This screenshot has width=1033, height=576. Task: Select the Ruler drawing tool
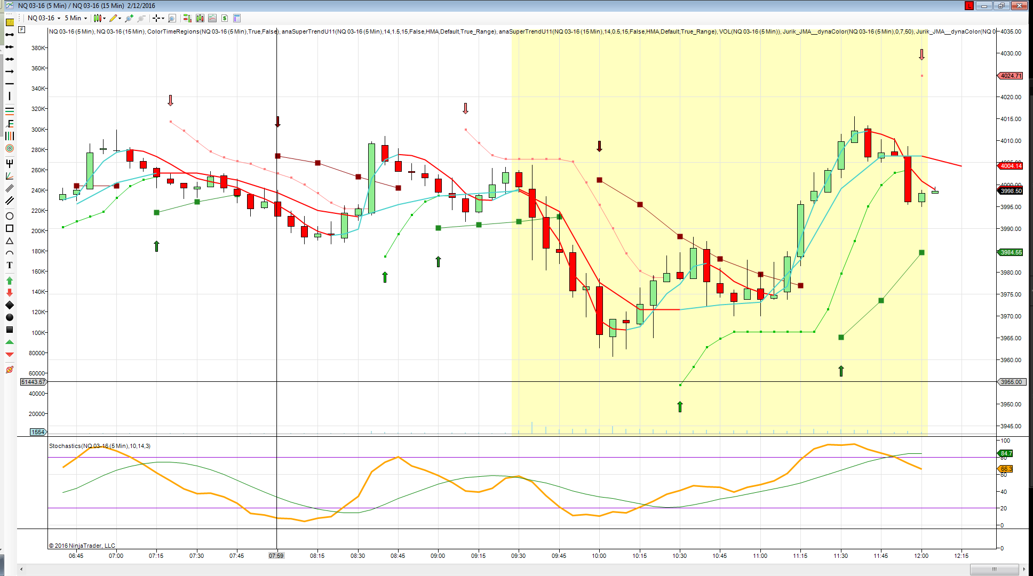click(10, 22)
